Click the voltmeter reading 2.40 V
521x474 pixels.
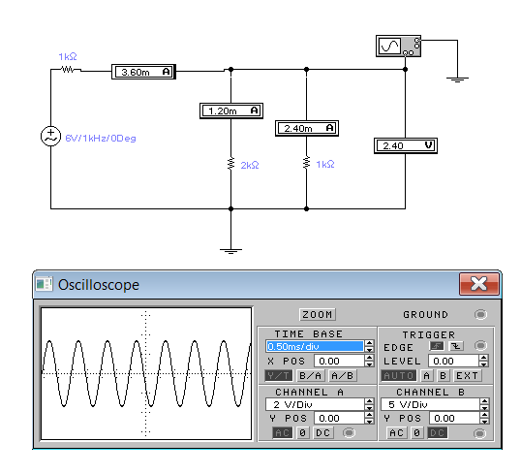pos(406,145)
